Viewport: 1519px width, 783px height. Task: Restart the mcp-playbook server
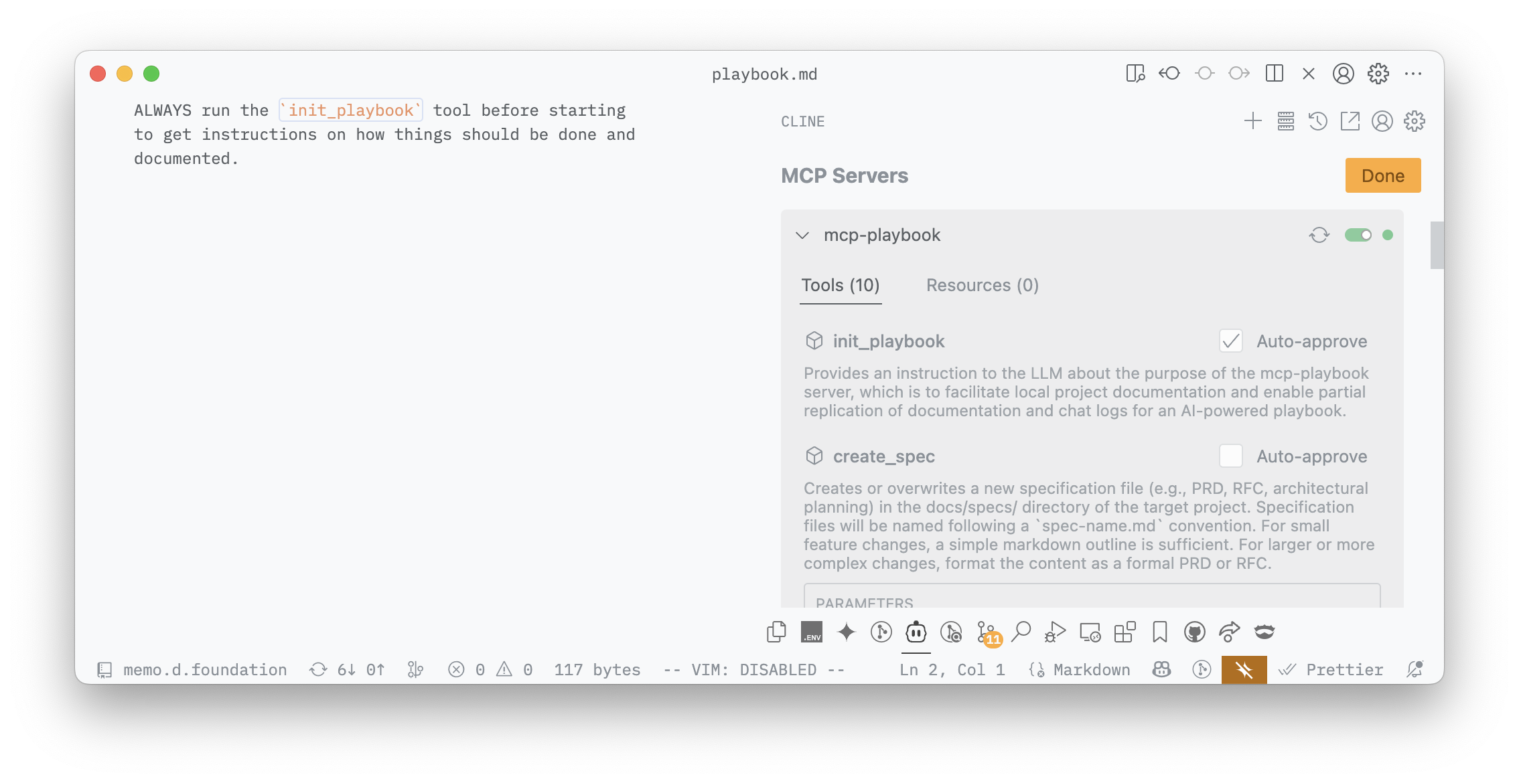tap(1319, 235)
